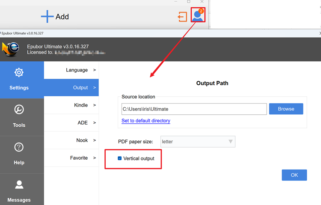Click the Add label in toolbar
Screen dimensions: 321x205
62,17
